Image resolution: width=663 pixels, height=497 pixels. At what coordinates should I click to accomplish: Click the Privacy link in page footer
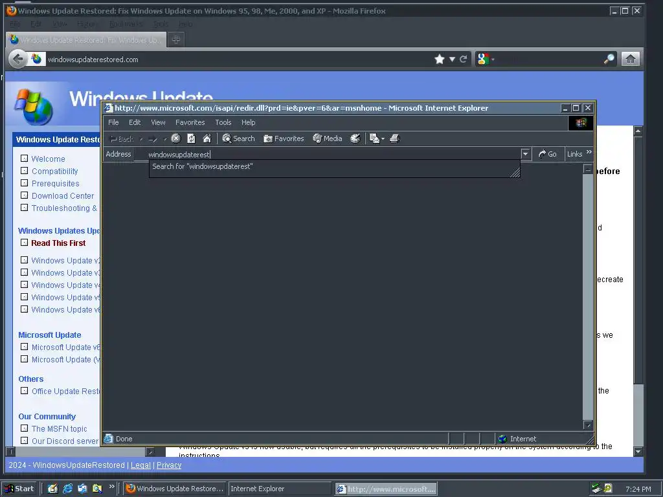pyautogui.click(x=169, y=465)
